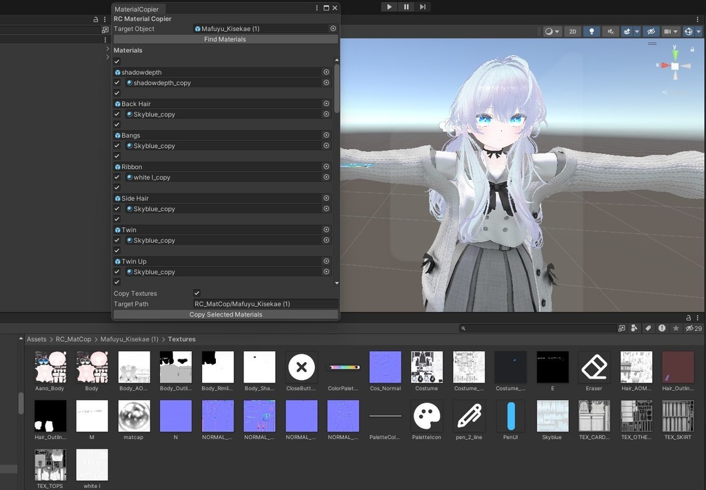Lock the Project window with the padlock icon
The image size is (706, 490).
(687, 317)
